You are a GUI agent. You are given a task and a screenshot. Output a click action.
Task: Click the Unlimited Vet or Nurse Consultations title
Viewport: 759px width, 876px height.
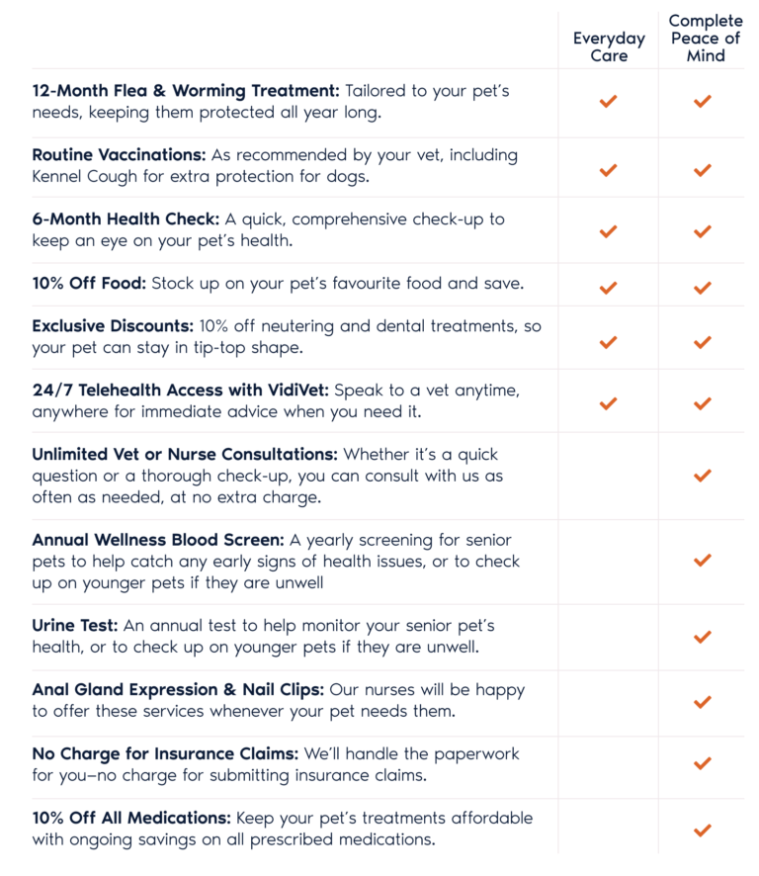pos(184,455)
